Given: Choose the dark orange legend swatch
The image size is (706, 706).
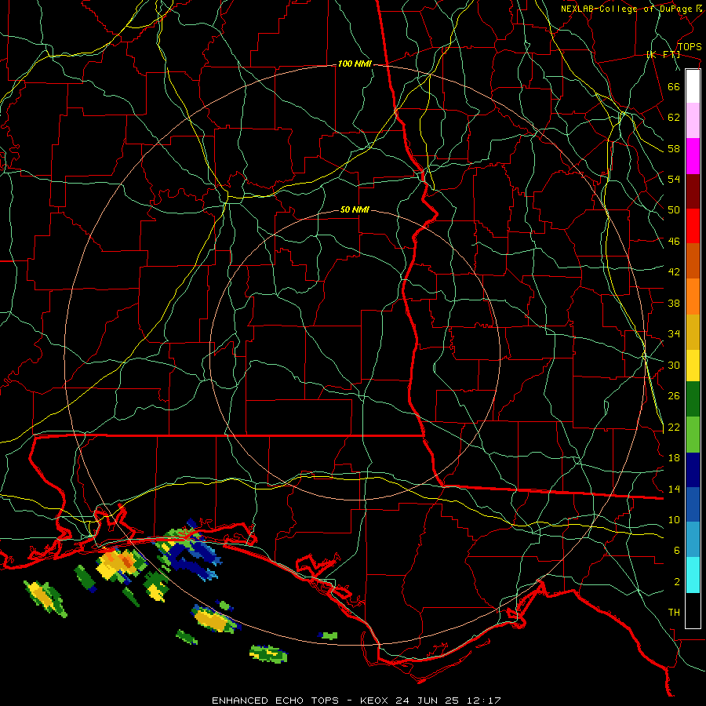Looking at the screenshot, I should pos(693,260).
